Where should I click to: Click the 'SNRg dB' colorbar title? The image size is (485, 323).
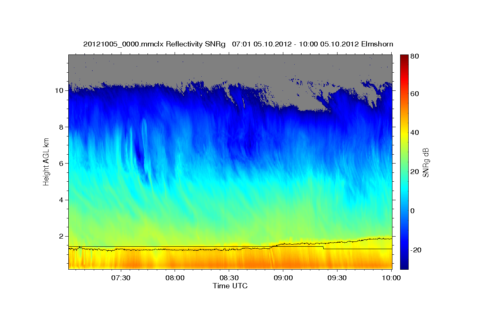(x=426, y=162)
